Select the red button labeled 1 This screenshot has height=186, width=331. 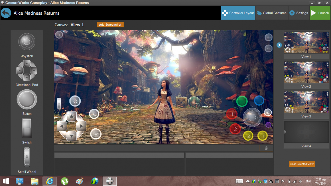click(x=232, y=114)
